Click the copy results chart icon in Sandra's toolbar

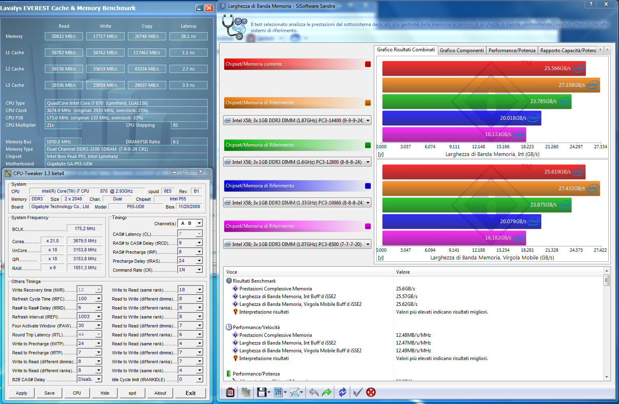(x=246, y=392)
